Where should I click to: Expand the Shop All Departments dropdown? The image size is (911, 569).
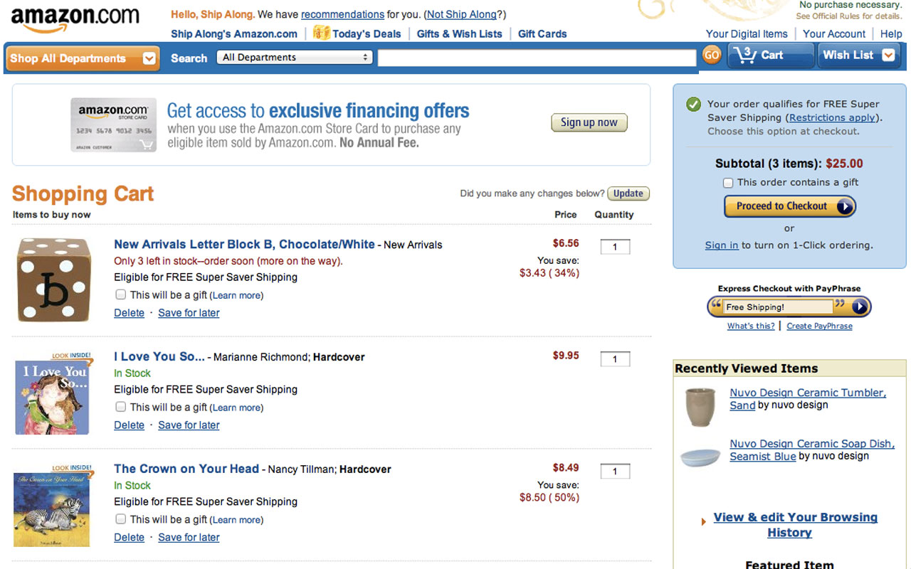pyautogui.click(x=149, y=59)
